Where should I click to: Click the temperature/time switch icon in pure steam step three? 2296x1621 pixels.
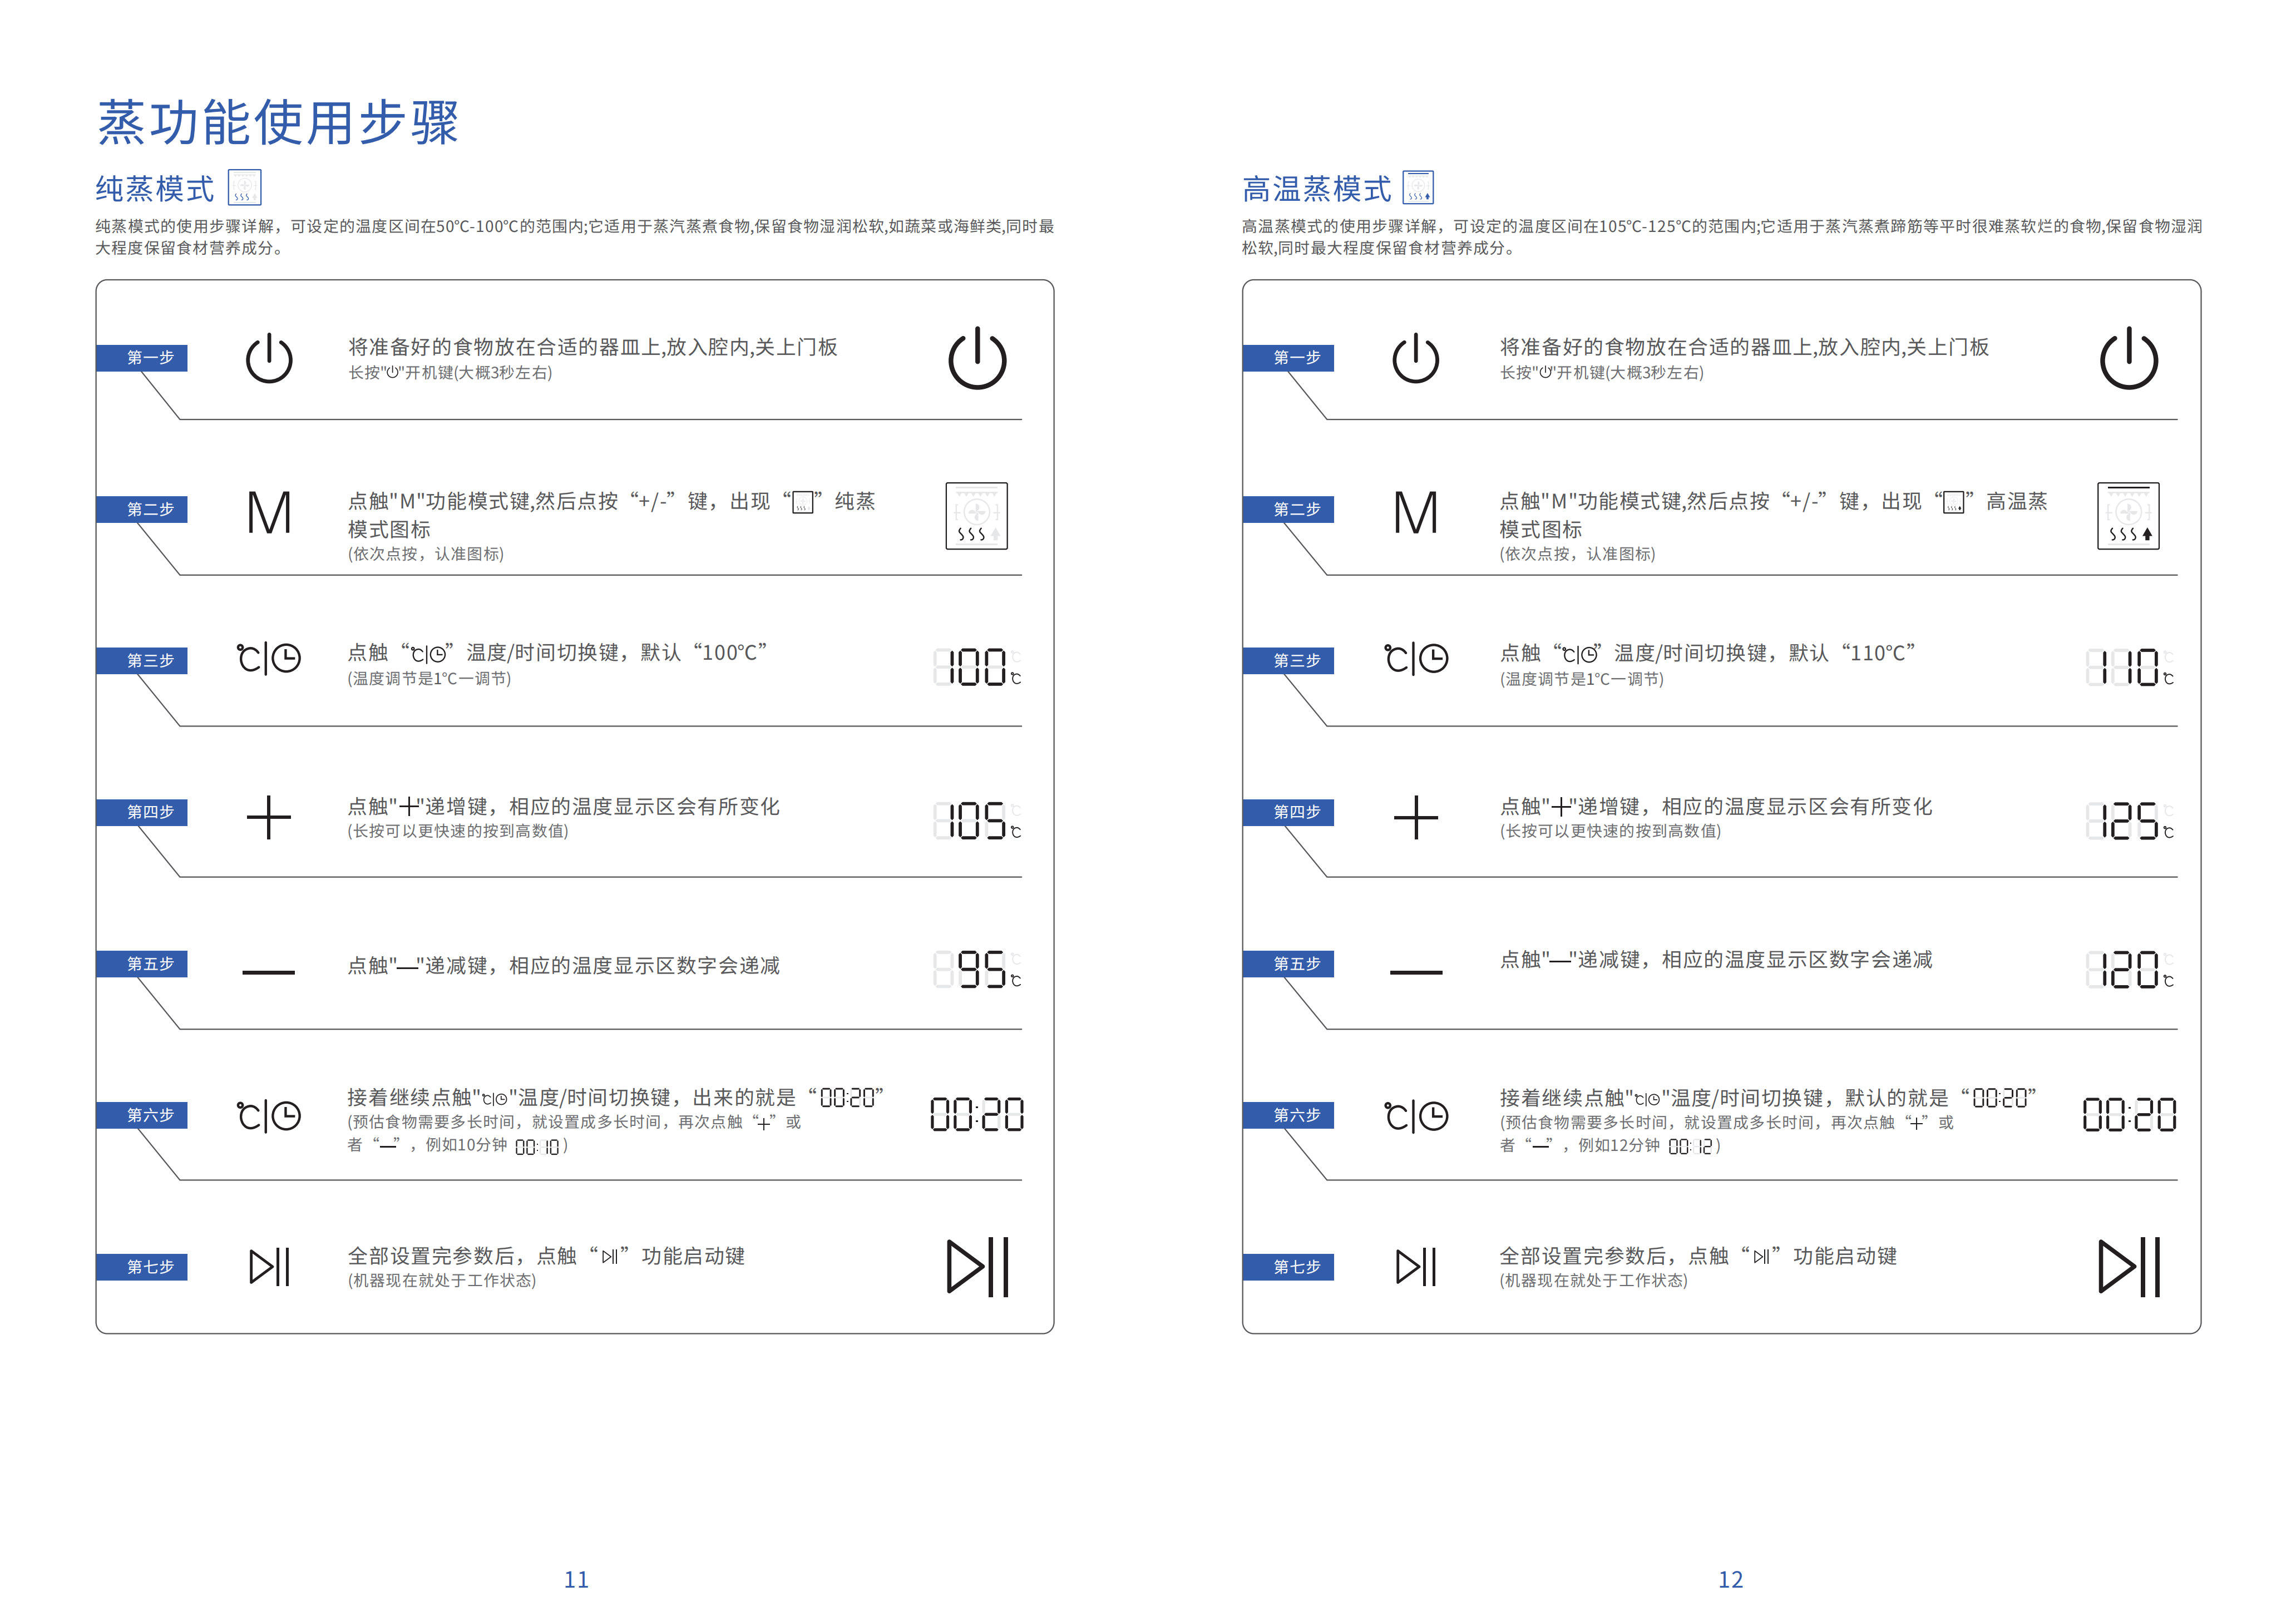click(269, 658)
